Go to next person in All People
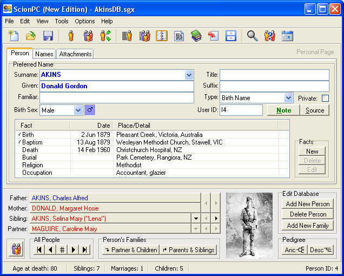 [74, 249]
